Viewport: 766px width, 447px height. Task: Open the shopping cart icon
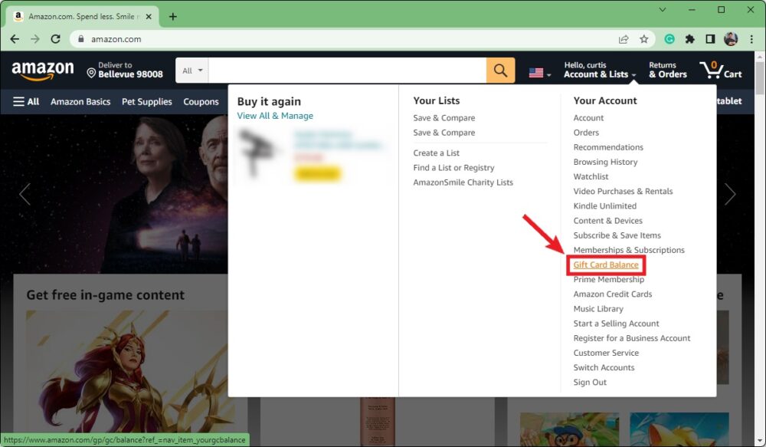tap(720, 70)
